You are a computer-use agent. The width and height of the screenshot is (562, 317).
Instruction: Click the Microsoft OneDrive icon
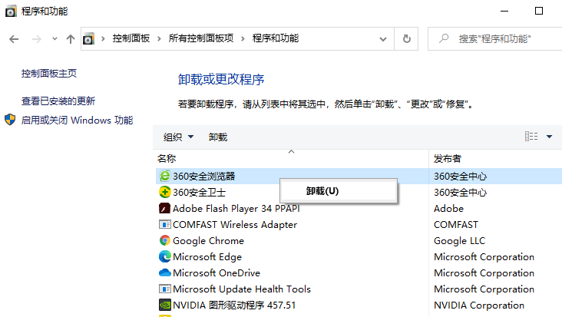coord(164,272)
